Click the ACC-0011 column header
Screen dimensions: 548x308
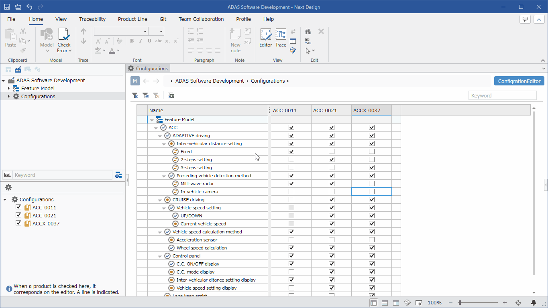[x=291, y=110]
